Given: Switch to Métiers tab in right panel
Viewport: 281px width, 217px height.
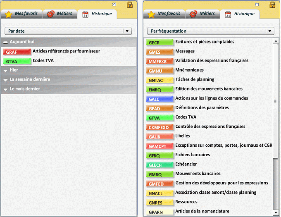Looking at the screenshot, I should coord(202,14).
